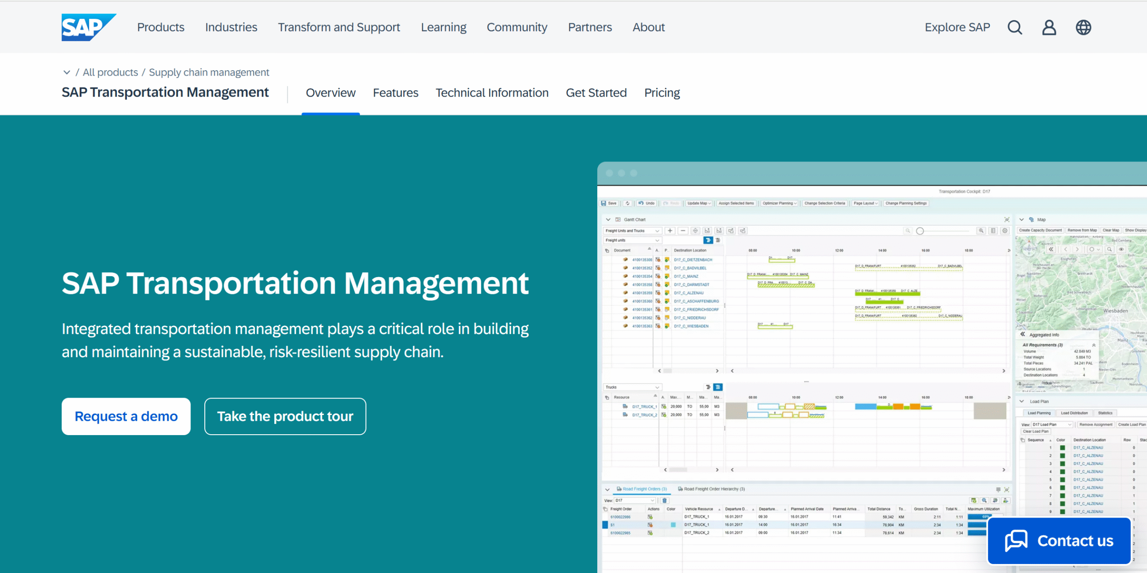Open the Contact us chat button

1059,541
